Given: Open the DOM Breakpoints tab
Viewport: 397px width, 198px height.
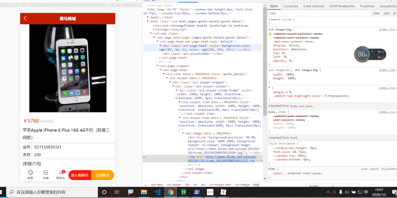Looking at the screenshot, I should [x=342, y=6].
